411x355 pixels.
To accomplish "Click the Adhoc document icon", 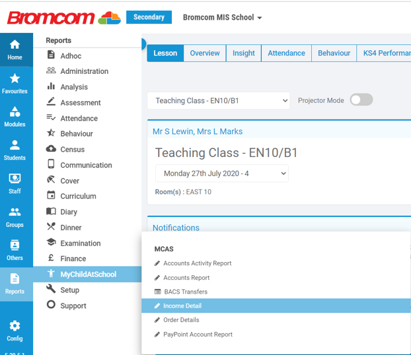I will pyautogui.click(x=51, y=55).
